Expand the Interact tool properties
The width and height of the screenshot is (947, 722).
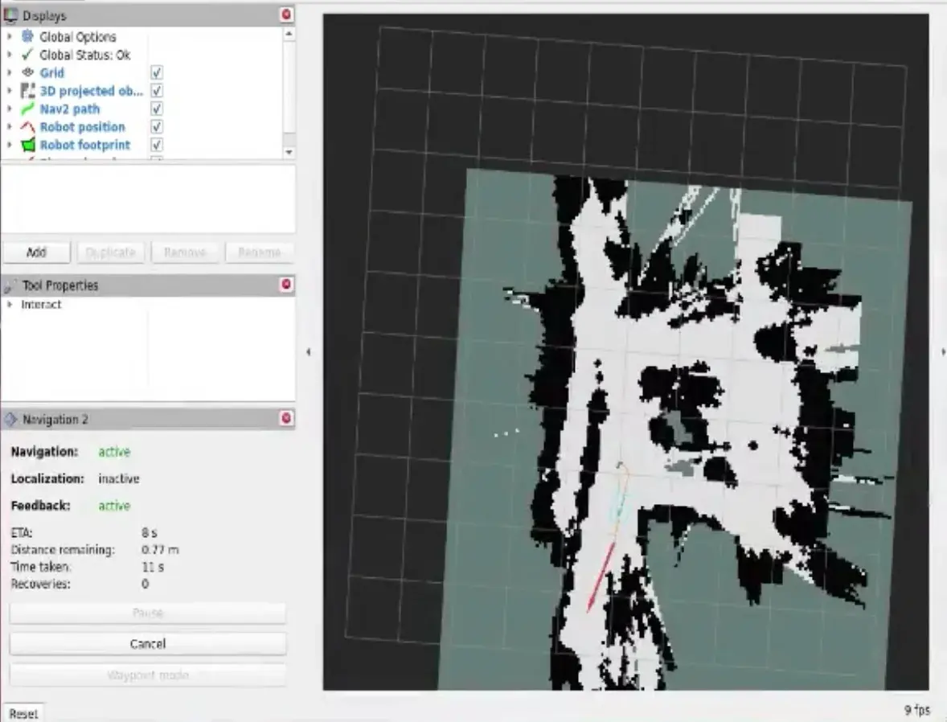click(9, 305)
